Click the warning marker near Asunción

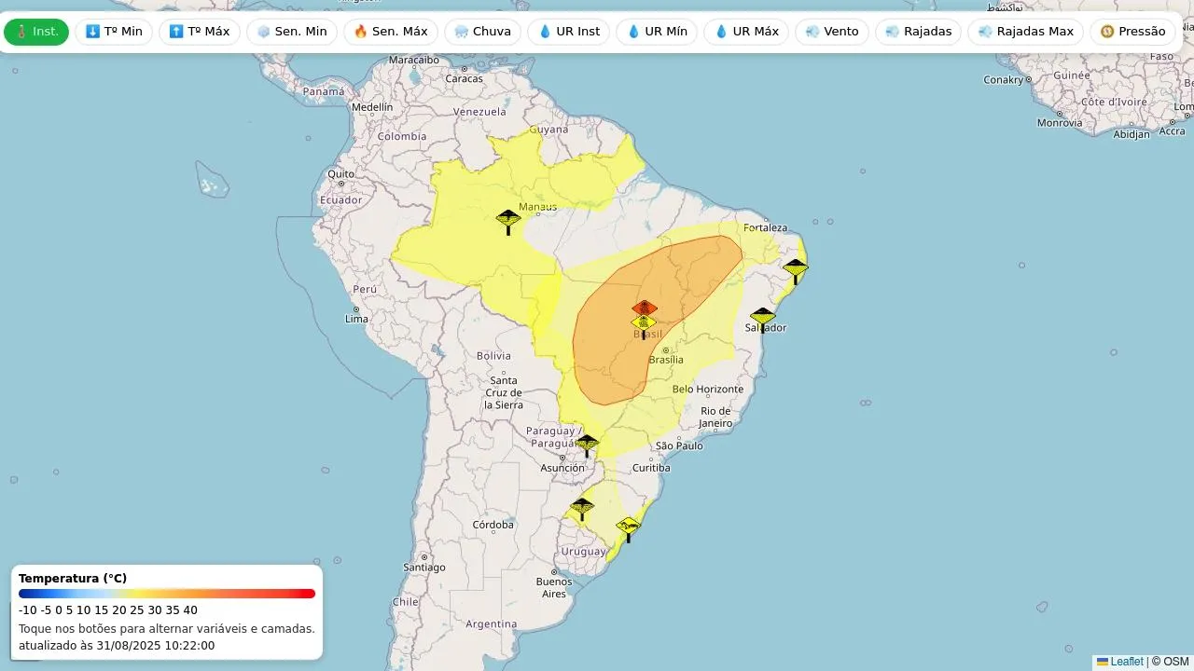(x=587, y=444)
